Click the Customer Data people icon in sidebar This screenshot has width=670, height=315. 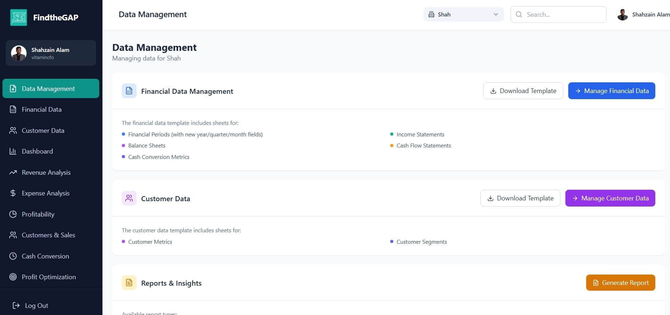pos(13,130)
